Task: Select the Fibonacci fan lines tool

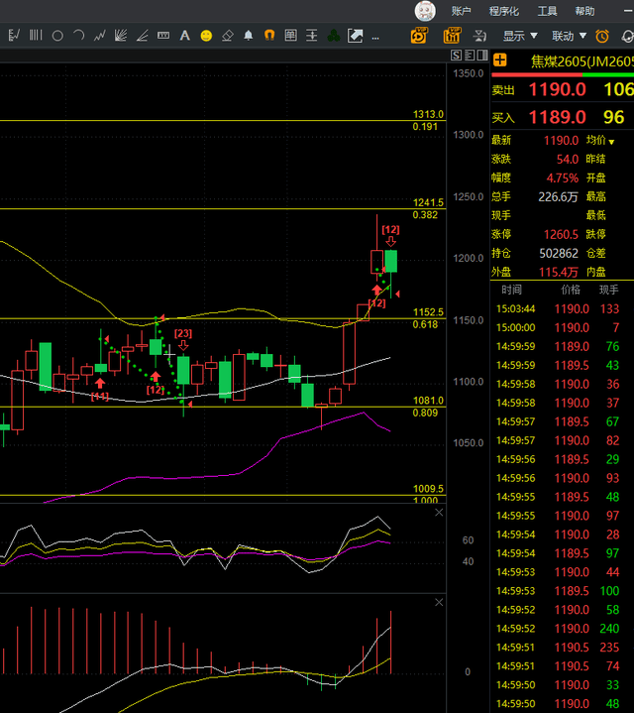Action: pyautogui.click(x=120, y=36)
